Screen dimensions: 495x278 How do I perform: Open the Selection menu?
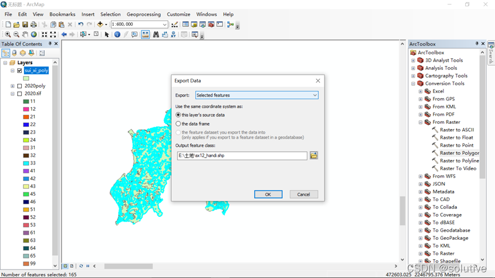tap(110, 14)
